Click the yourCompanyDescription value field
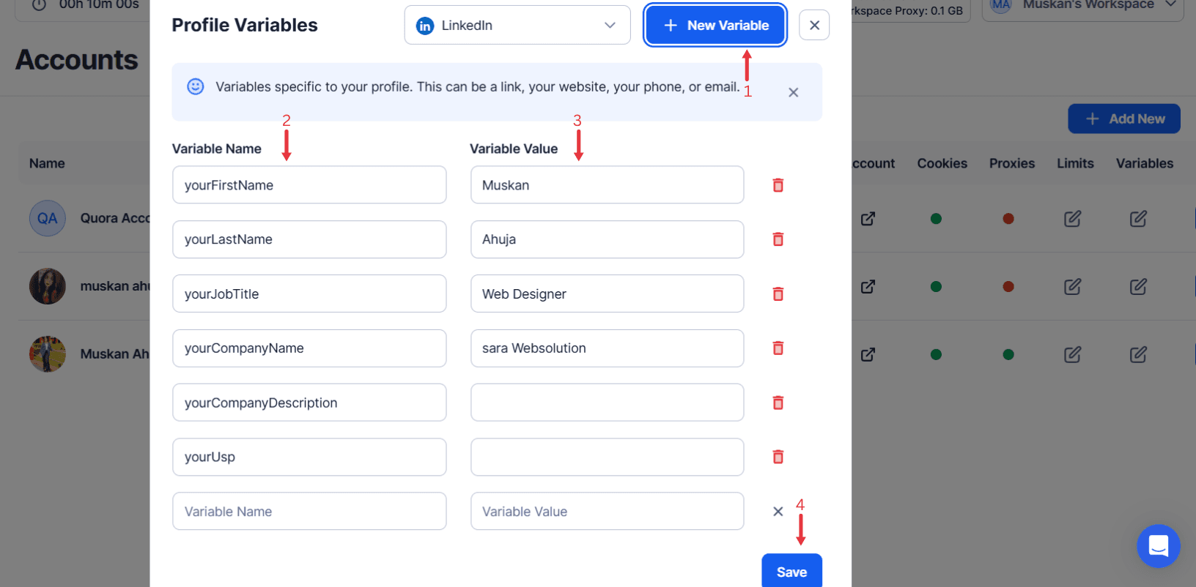The image size is (1196, 587). point(607,403)
